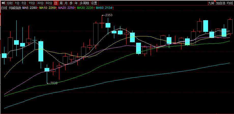Select the 1分 period tab
This screenshot has height=114, width=234.
[x=17, y=3]
